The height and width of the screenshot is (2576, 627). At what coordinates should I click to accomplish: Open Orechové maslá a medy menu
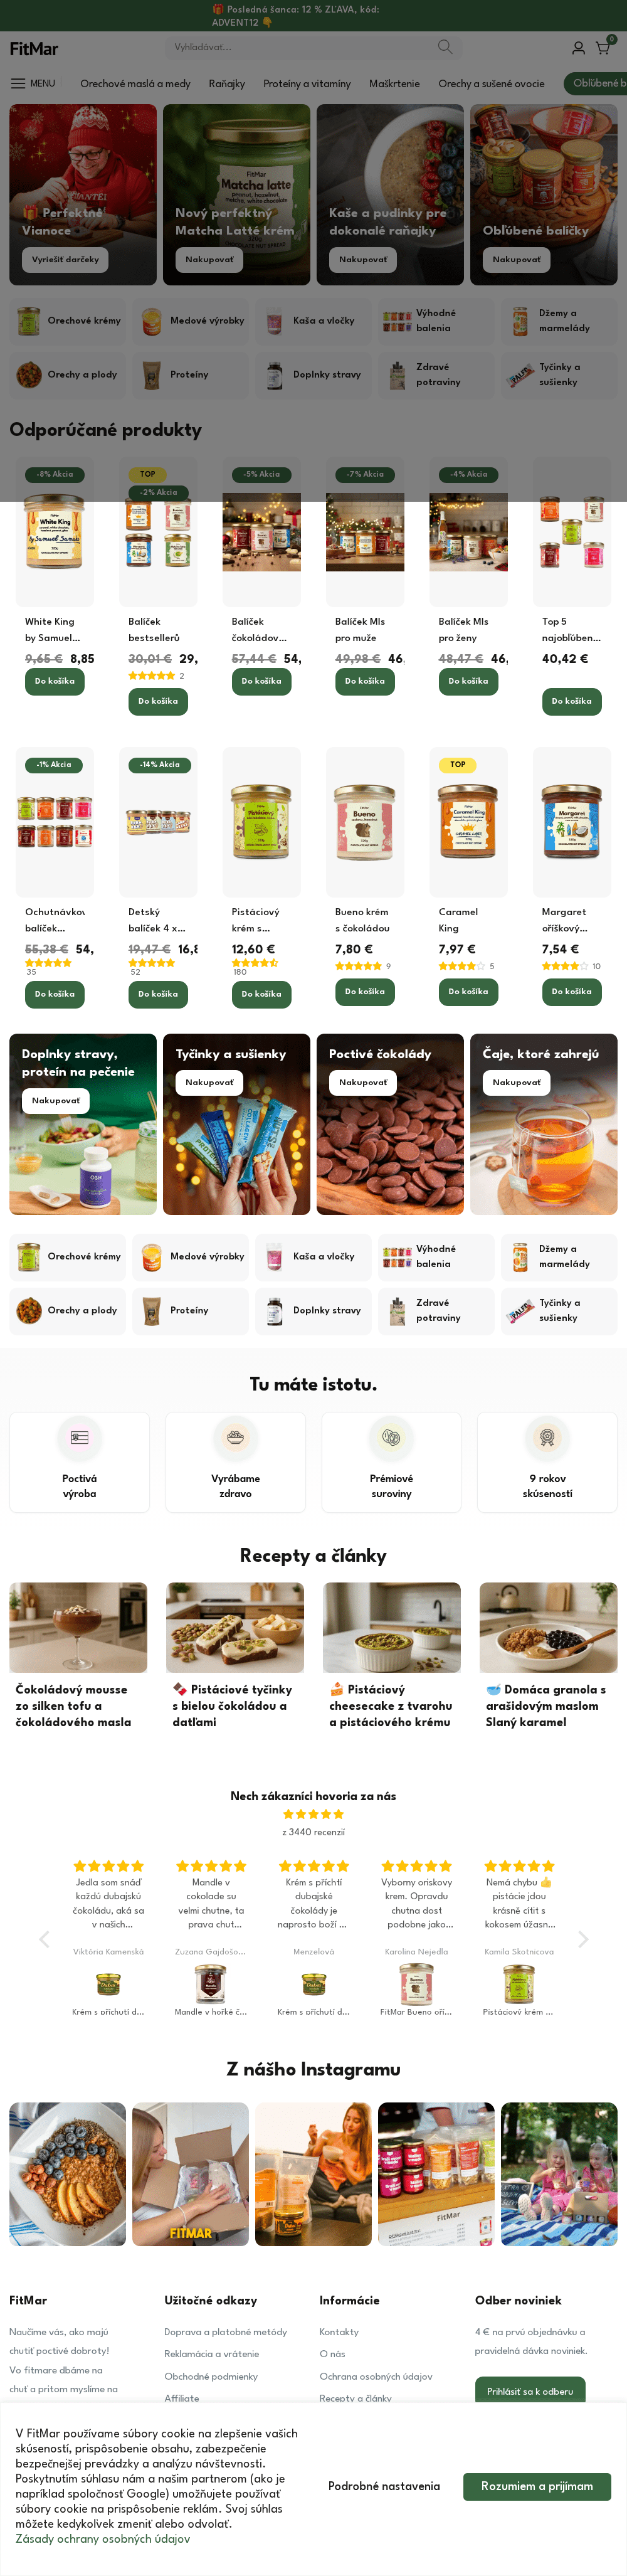(x=135, y=83)
